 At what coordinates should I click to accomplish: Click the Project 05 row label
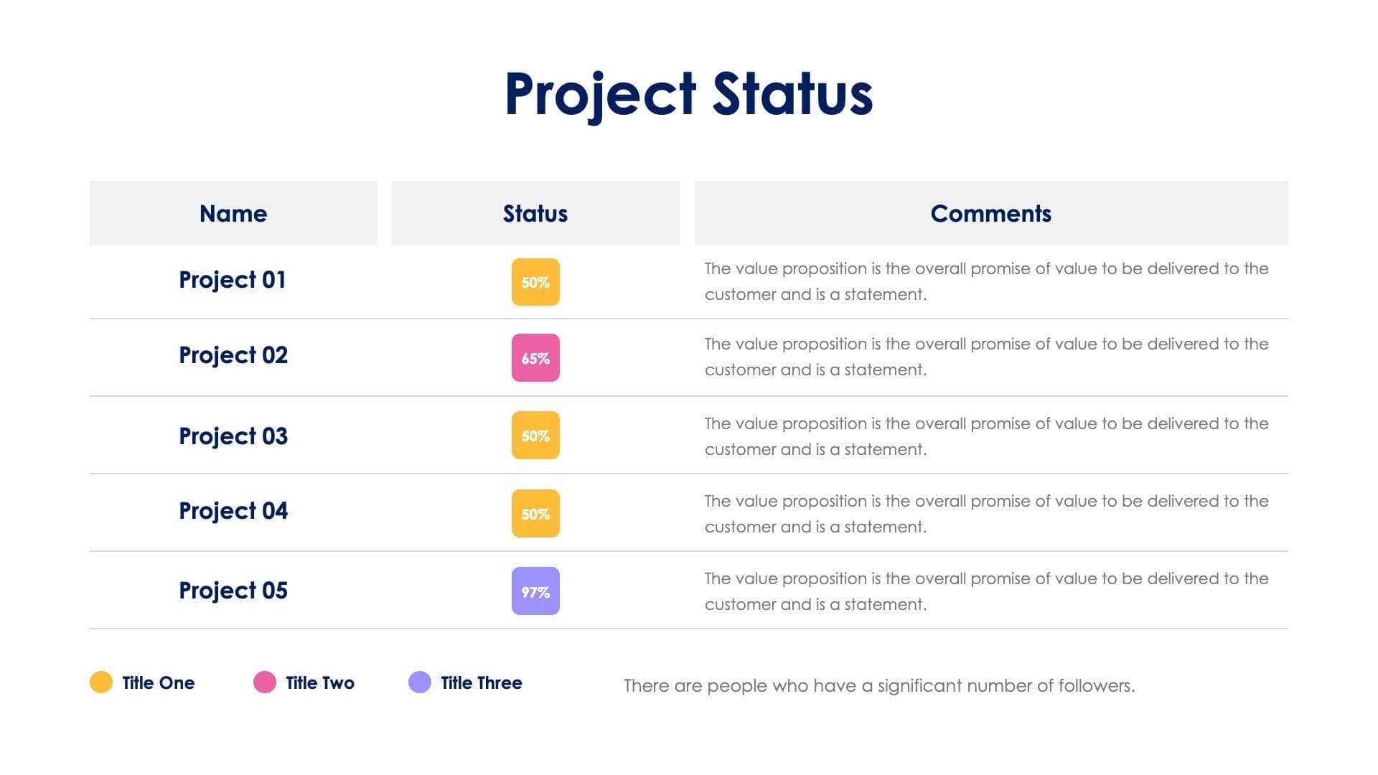[233, 591]
